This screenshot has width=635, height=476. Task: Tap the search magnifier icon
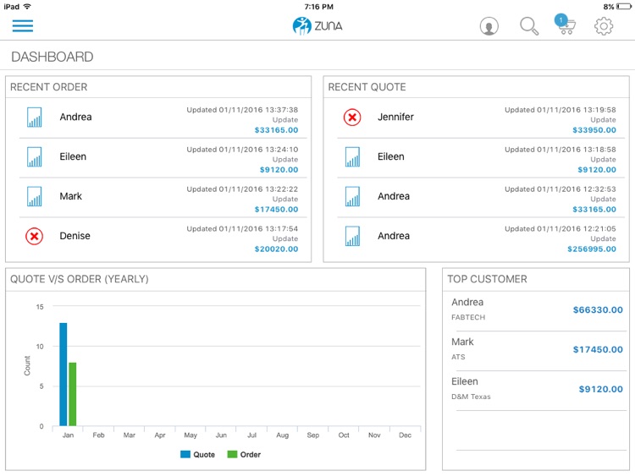tap(529, 26)
